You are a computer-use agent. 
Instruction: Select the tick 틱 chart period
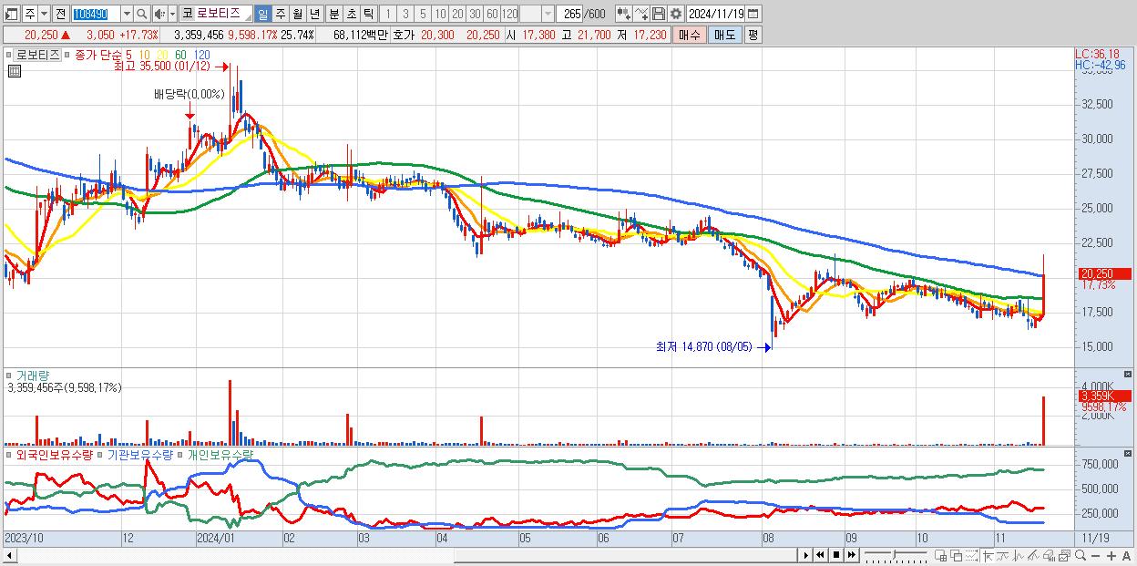[368, 14]
